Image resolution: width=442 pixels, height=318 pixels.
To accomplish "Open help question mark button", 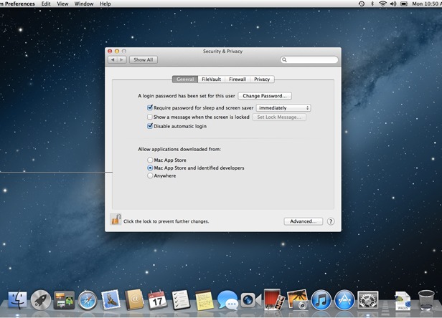I will (331, 221).
